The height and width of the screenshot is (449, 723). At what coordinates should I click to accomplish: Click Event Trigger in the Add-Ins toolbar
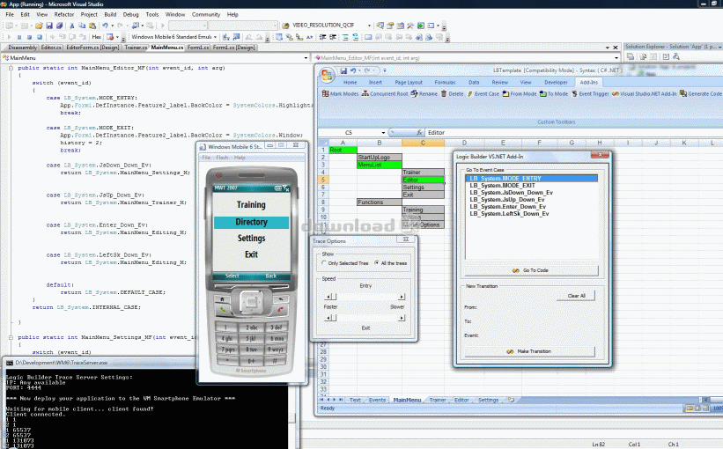(x=590, y=93)
